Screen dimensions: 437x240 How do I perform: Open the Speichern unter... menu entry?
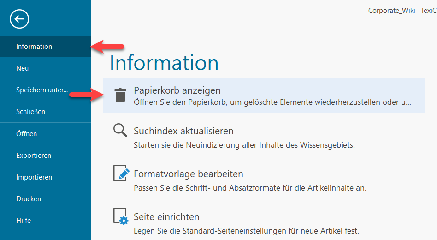(x=42, y=90)
